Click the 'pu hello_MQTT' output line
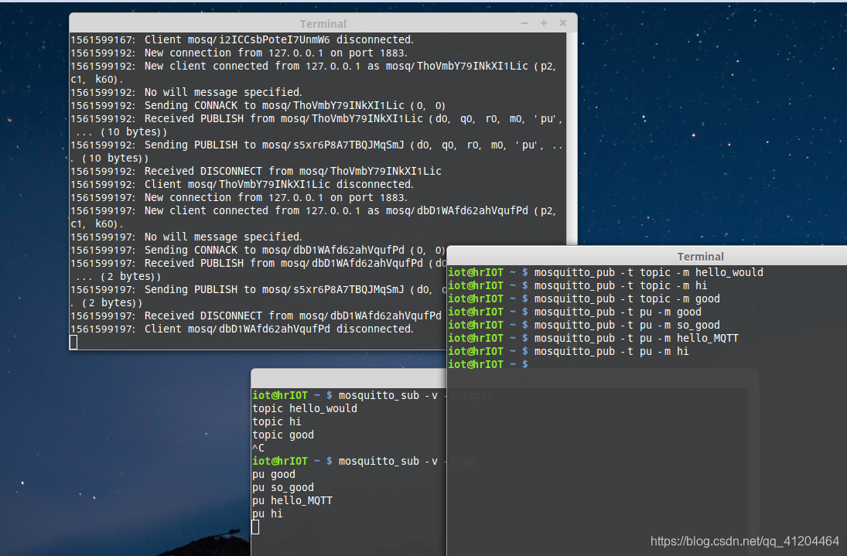 (x=292, y=501)
